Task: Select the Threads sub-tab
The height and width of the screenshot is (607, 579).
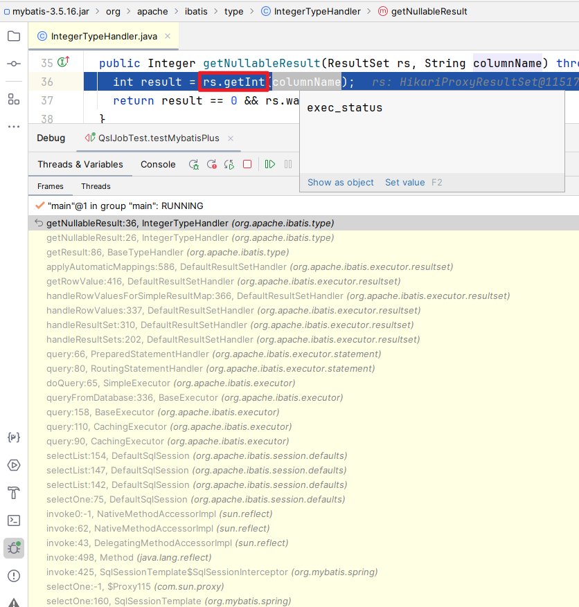Action: point(96,186)
